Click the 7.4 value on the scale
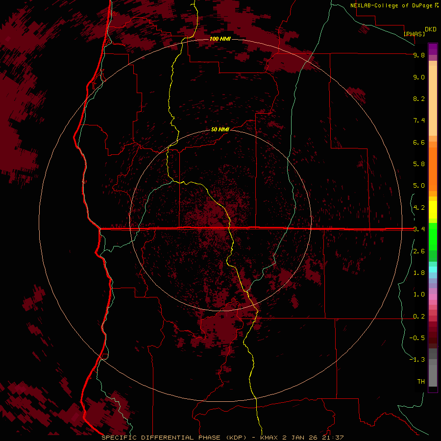Image resolution: width=441 pixels, height=441 pixels. (x=419, y=121)
